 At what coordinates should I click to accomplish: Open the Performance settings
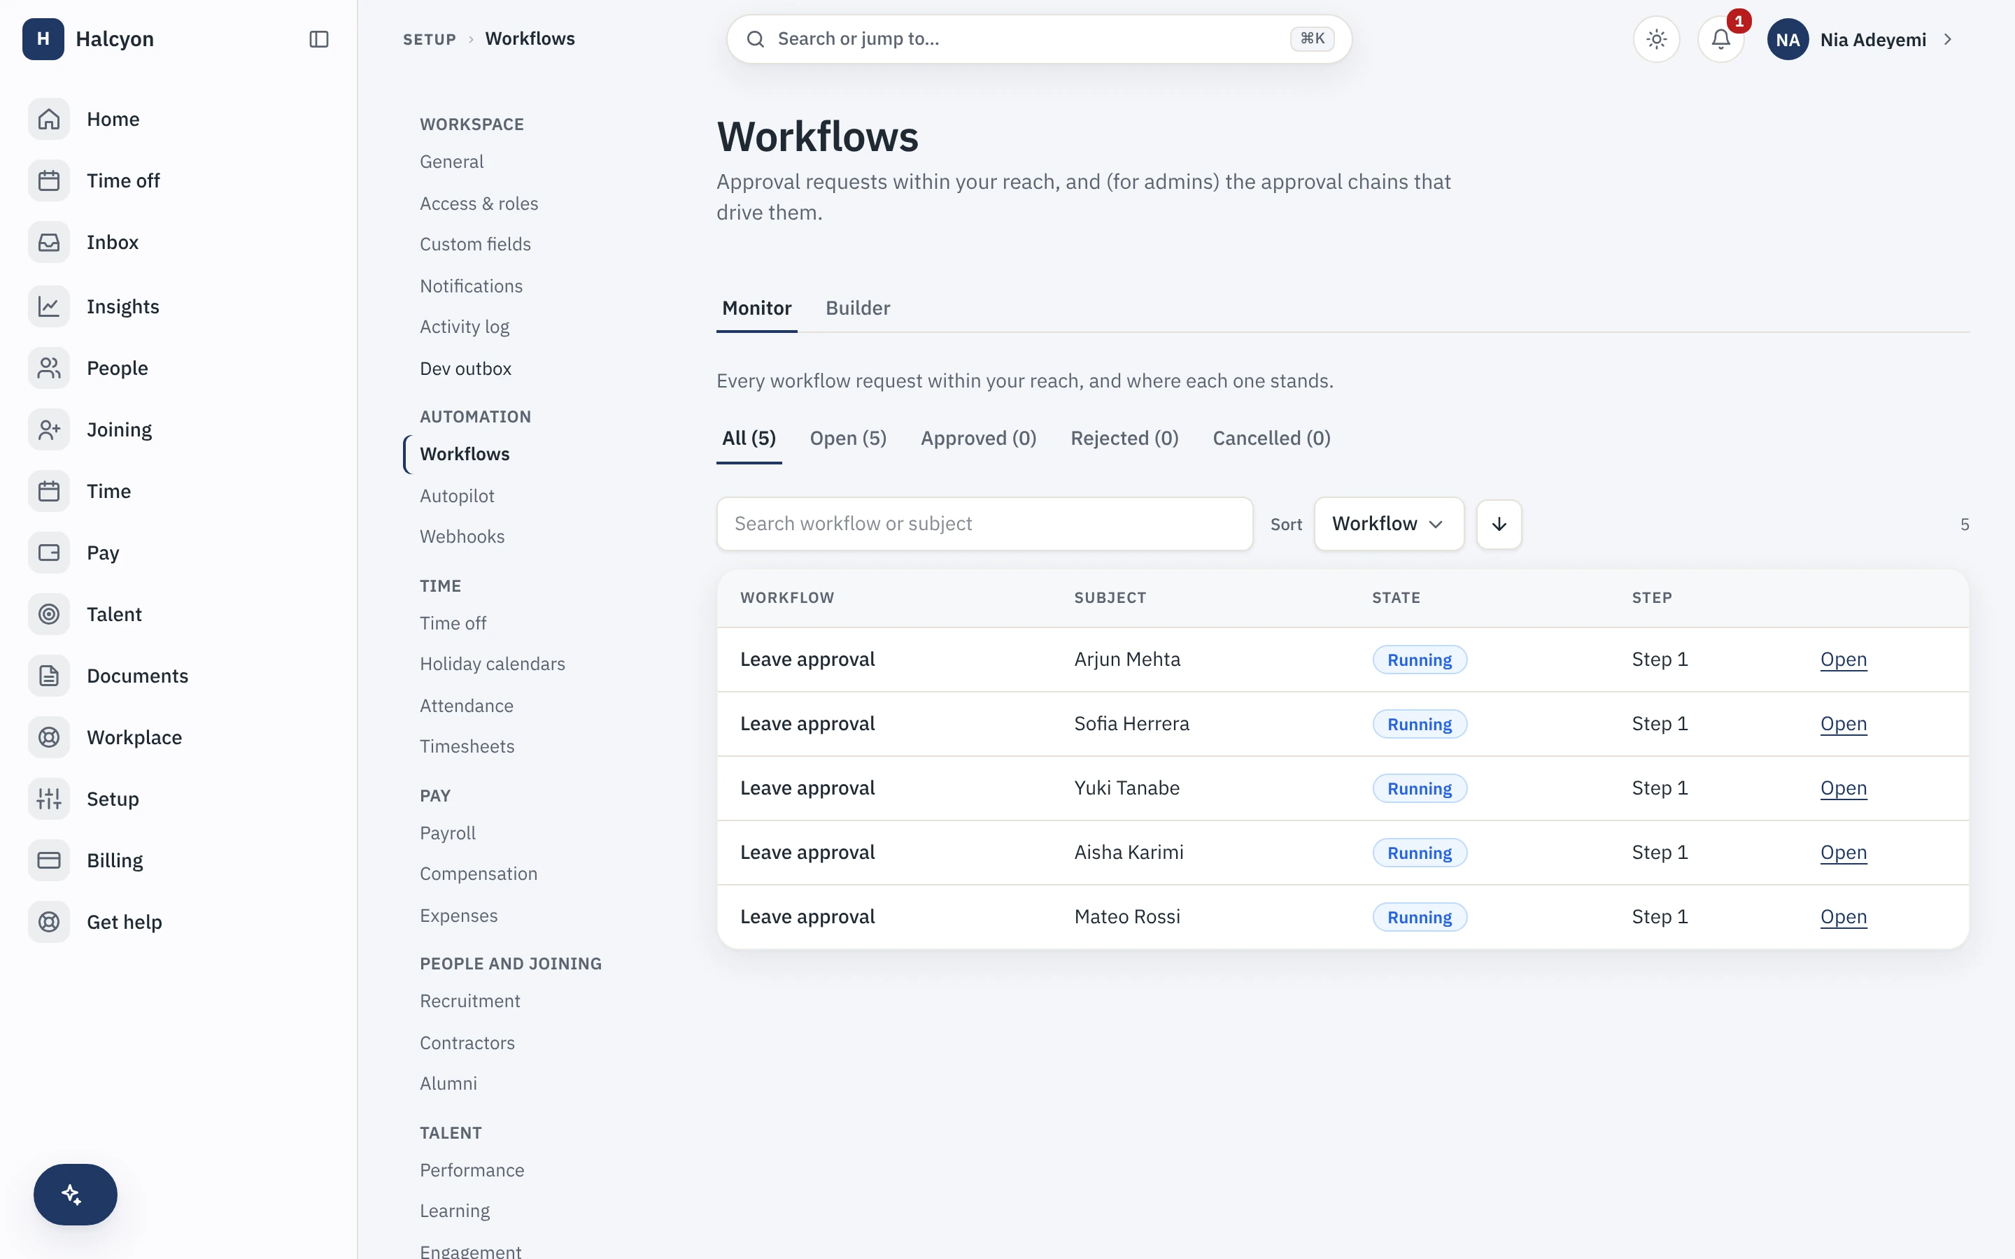pos(472,1171)
